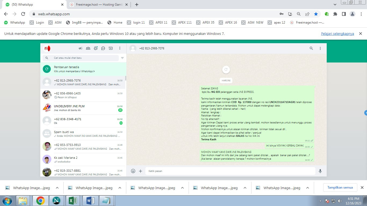Click the load earlier messages refresh circle
The image size is (367, 206).
tap(226, 69)
